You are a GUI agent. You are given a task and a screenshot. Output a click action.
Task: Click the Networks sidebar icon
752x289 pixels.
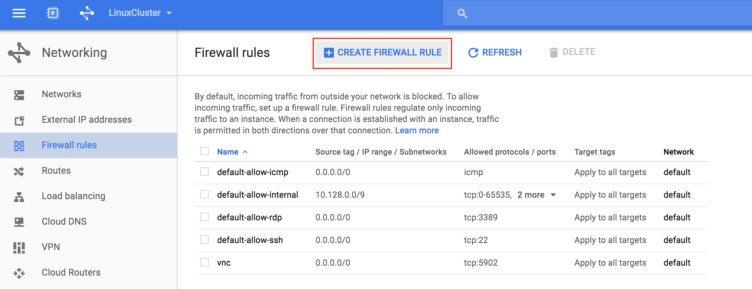point(19,94)
